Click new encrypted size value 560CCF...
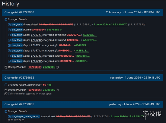The width and height of the screenshot is (166, 123). tap(83, 61)
